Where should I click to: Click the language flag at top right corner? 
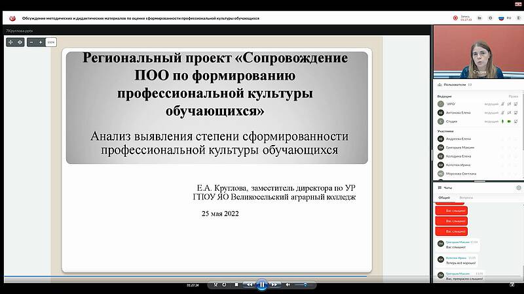tap(519, 4)
